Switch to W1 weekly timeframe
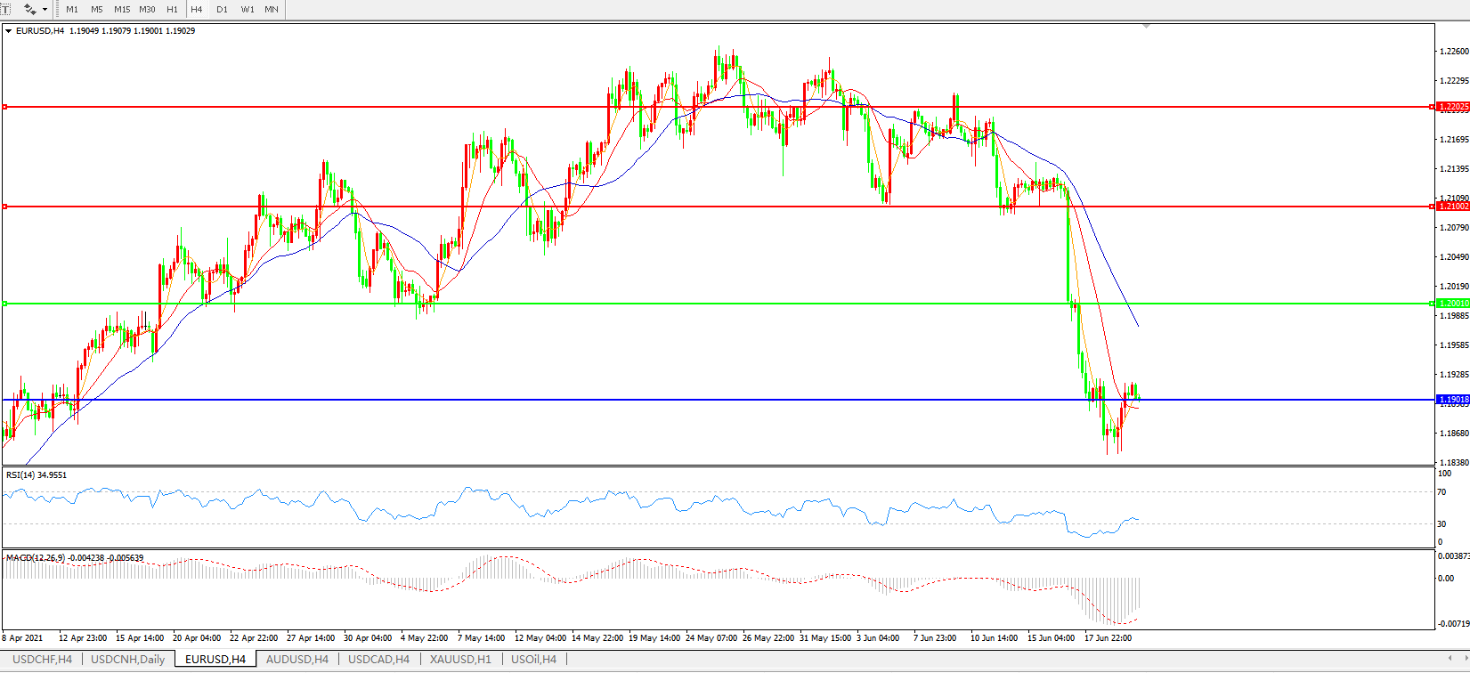Image resolution: width=1470 pixels, height=673 pixels. pos(248,9)
